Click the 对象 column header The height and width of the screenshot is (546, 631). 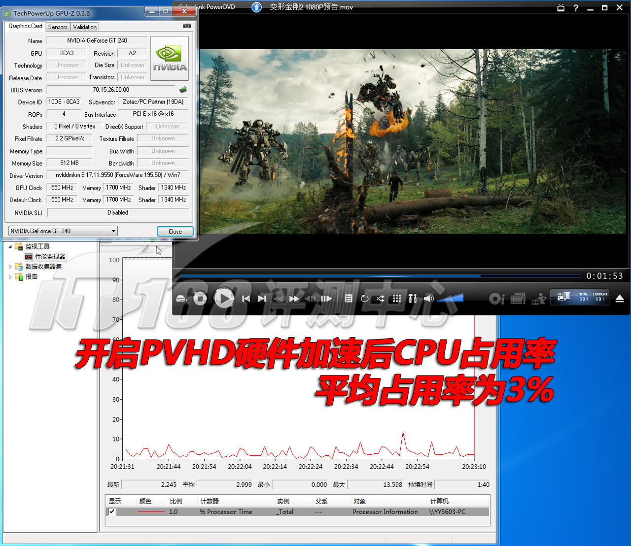(x=389, y=501)
